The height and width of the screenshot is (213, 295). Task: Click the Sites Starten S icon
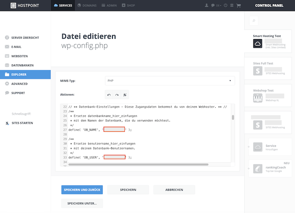[7, 123]
